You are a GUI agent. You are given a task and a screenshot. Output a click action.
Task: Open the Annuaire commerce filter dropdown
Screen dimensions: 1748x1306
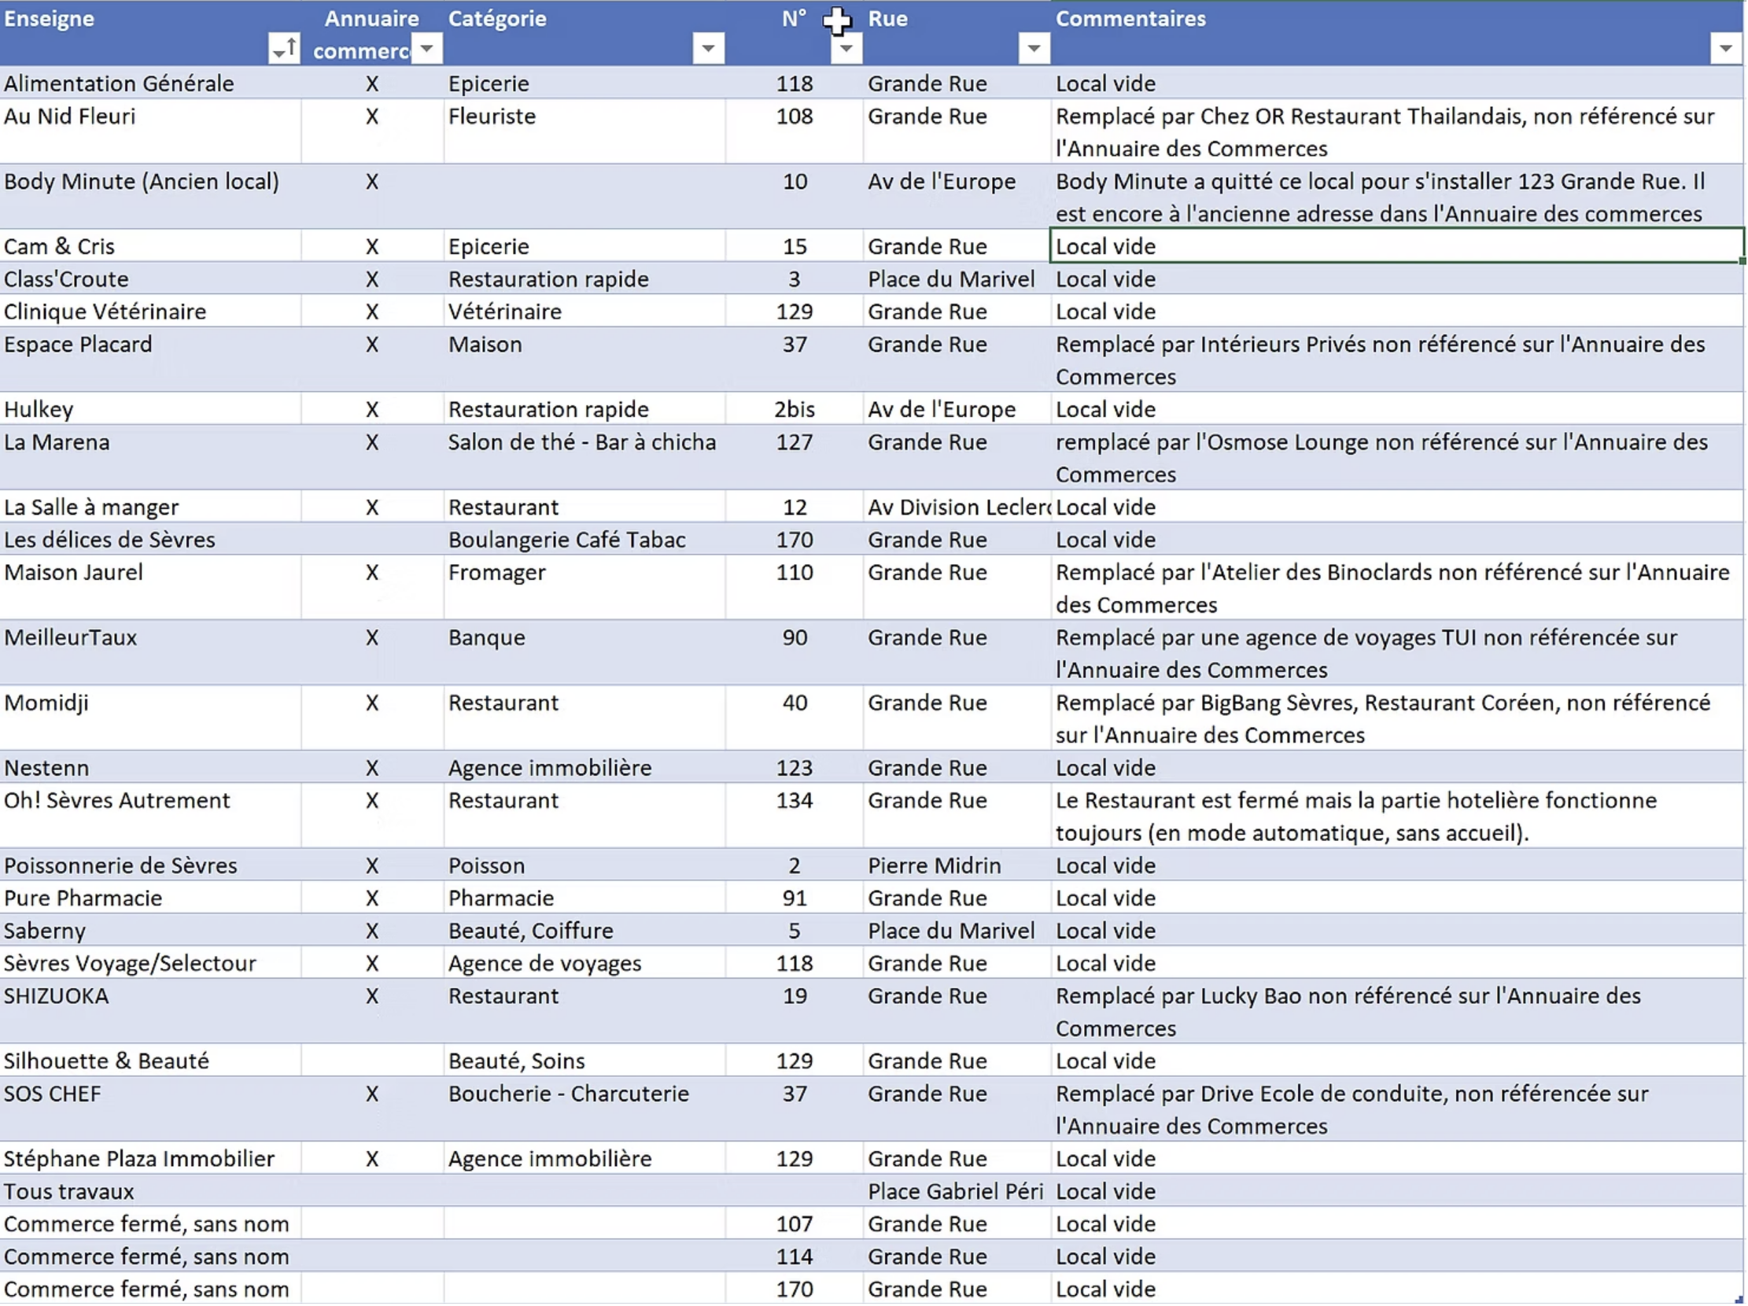pyautogui.click(x=426, y=49)
